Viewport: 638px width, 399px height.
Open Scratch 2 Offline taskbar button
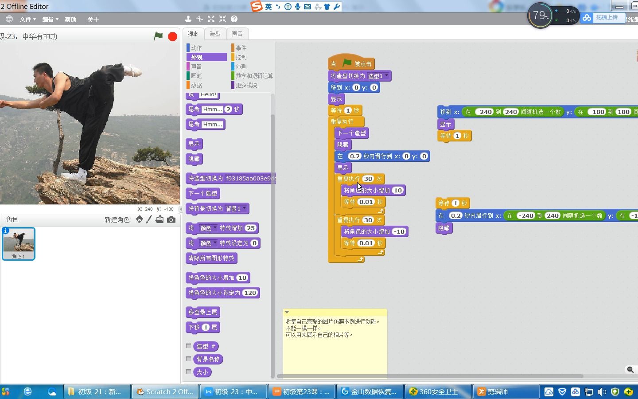pyautogui.click(x=165, y=391)
